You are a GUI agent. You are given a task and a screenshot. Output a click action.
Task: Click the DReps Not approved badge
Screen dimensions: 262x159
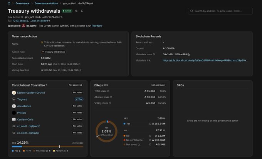coord(158,85)
